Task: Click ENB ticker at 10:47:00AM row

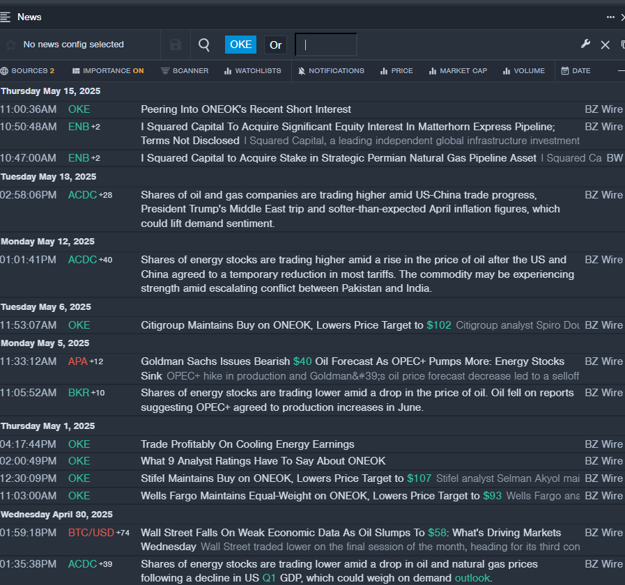Action: point(79,158)
